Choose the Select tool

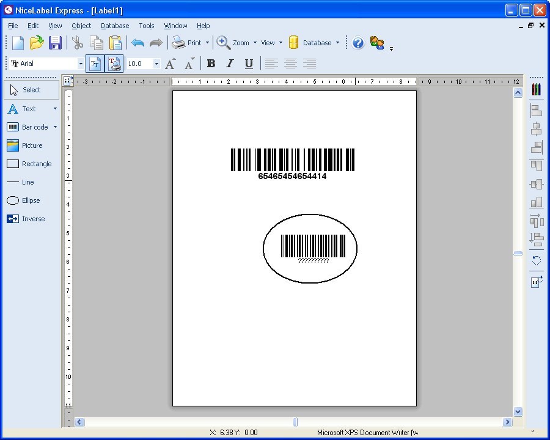pyautogui.click(x=32, y=90)
